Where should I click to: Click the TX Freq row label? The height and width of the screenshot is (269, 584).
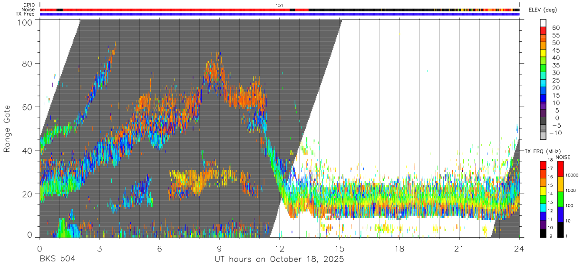coord(26,14)
